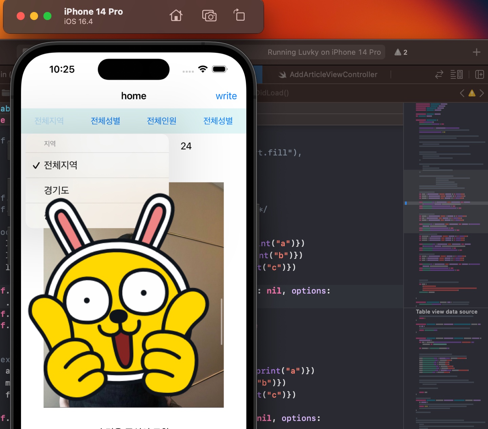Image resolution: width=488 pixels, height=429 pixels.
Task: Select the checked 전체지역 menu option
Action: (x=97, y=165)
